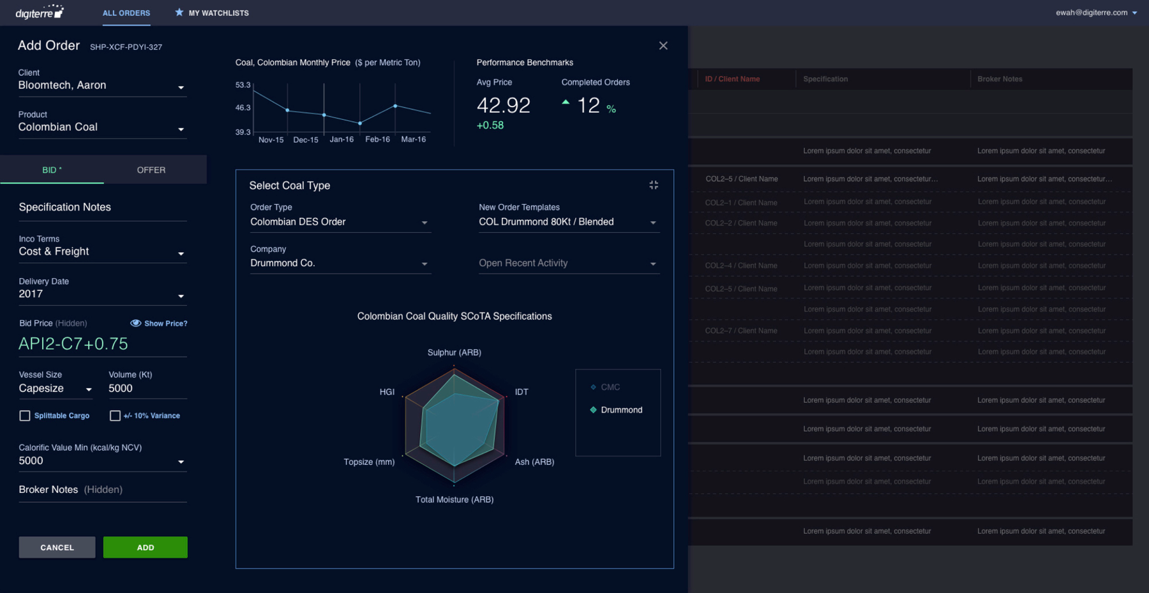Open the Open Recent Activity dropdown
Screen dimensions: 1149x593
click(x=569, y=263)
